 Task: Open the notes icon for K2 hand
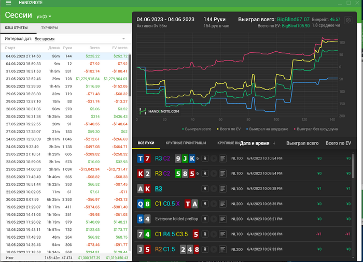pos(222,173)
